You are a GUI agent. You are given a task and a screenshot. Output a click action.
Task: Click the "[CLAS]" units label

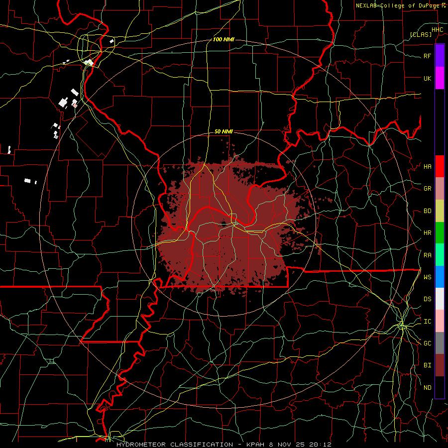pos(421,34)
